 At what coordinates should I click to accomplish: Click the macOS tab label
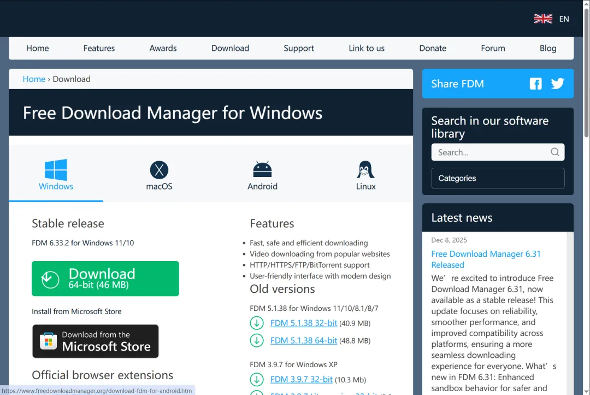click(159, 186)
